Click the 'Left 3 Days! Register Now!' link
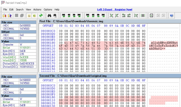The width and height of the screenshot is (181, 107). pos(115,9)
